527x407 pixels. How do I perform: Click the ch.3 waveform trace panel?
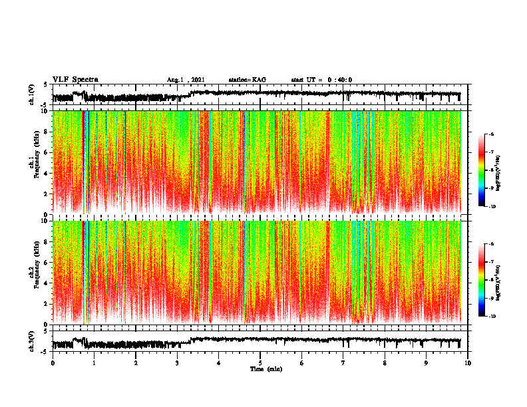[x=260, y=341]
